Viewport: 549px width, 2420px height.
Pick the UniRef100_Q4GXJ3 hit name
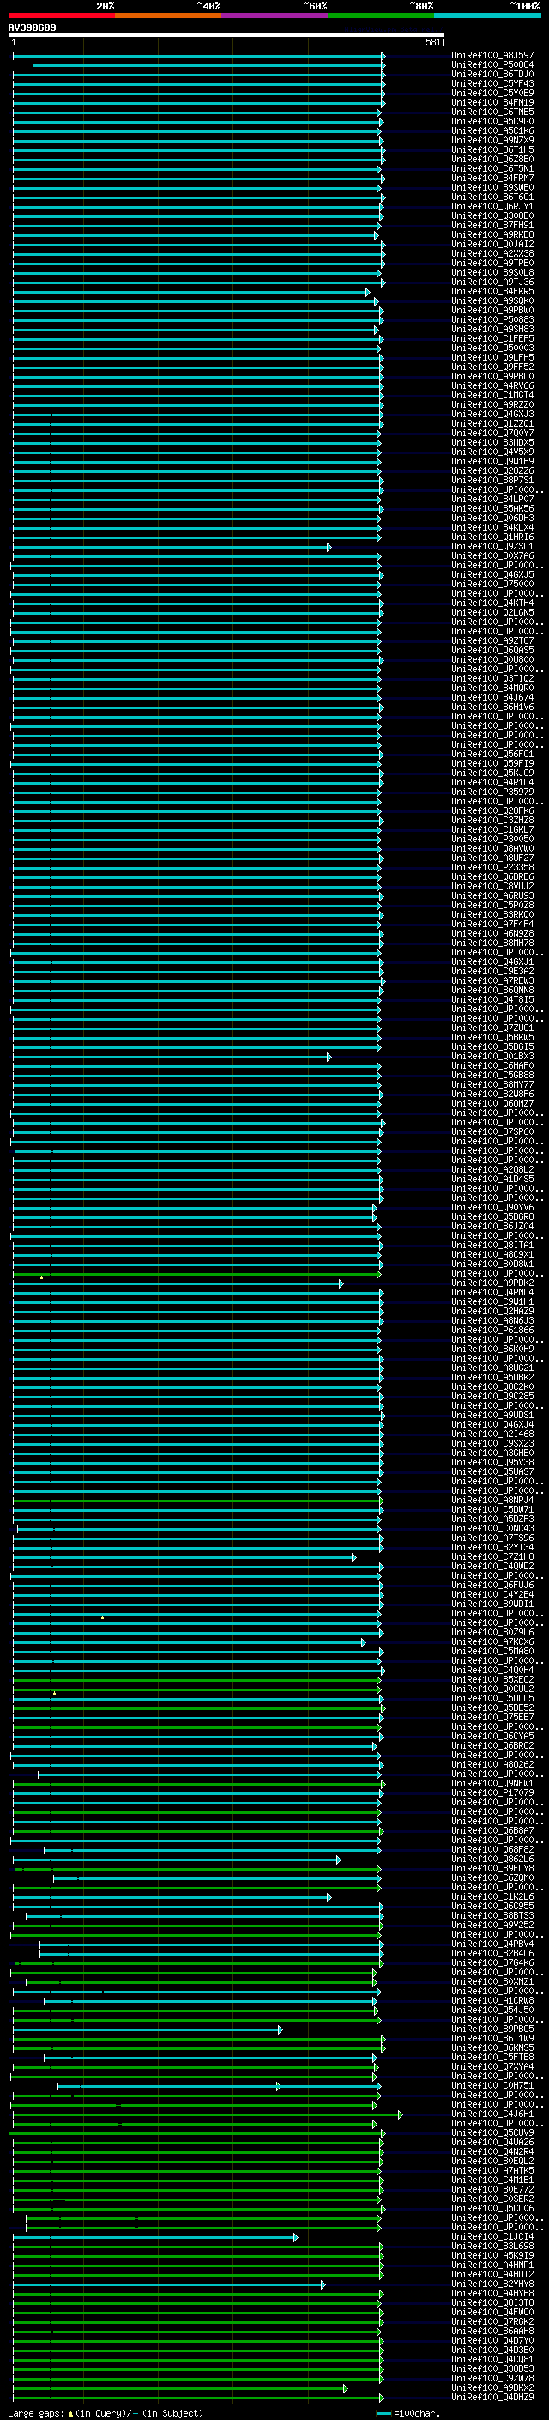pyautogui.click(x=492, y=415)
